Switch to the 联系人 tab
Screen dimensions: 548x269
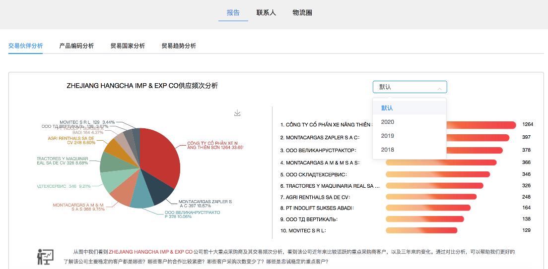tap(267, 13)
